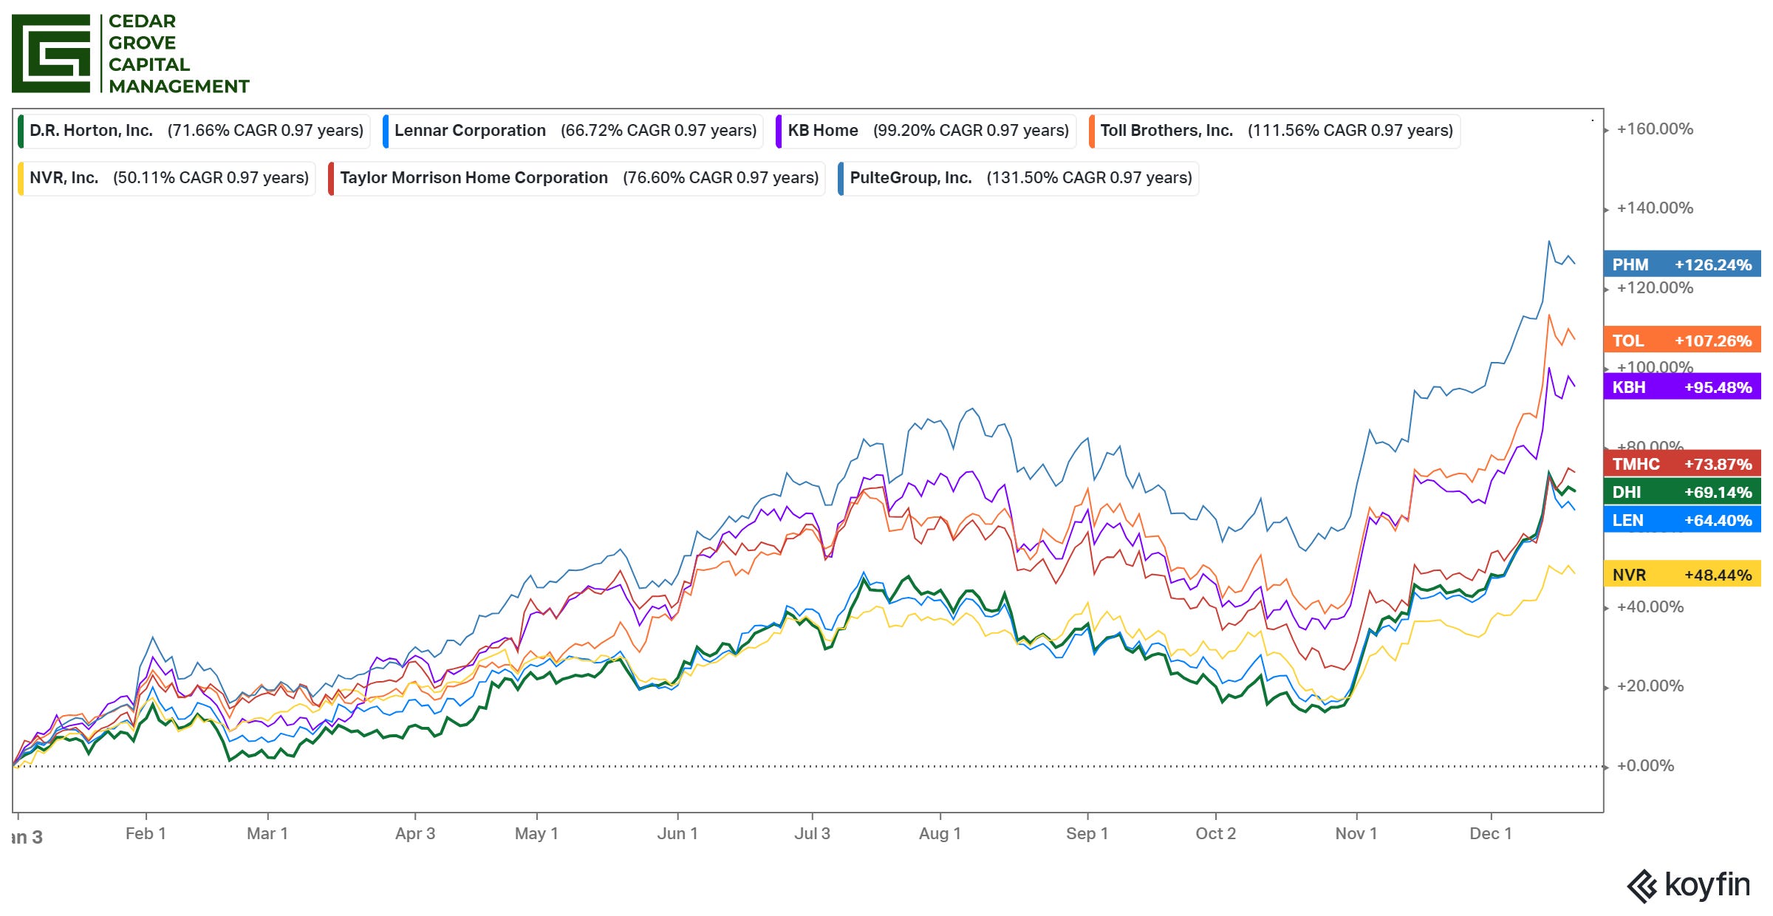
Task: Select the NVR, Inc. legend chip
Action: 167,178
